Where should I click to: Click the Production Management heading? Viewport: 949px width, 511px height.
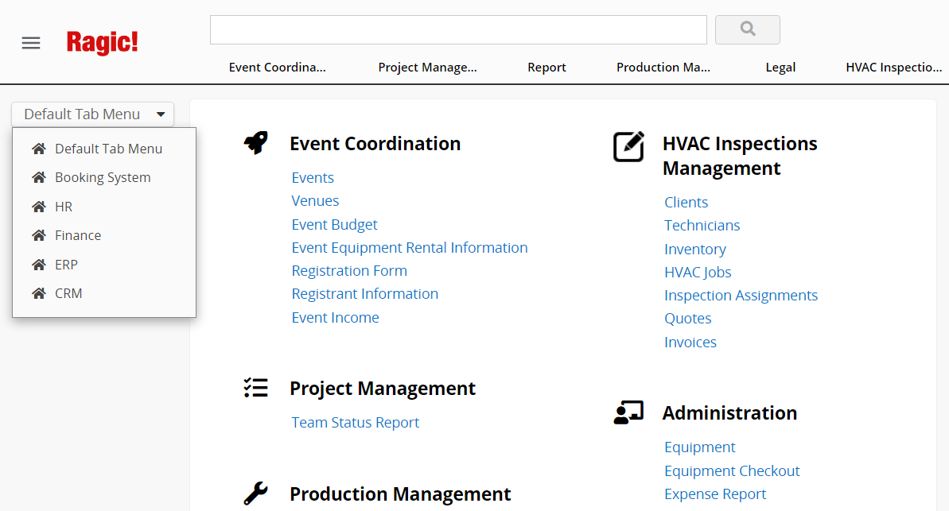tap(400, 494)
